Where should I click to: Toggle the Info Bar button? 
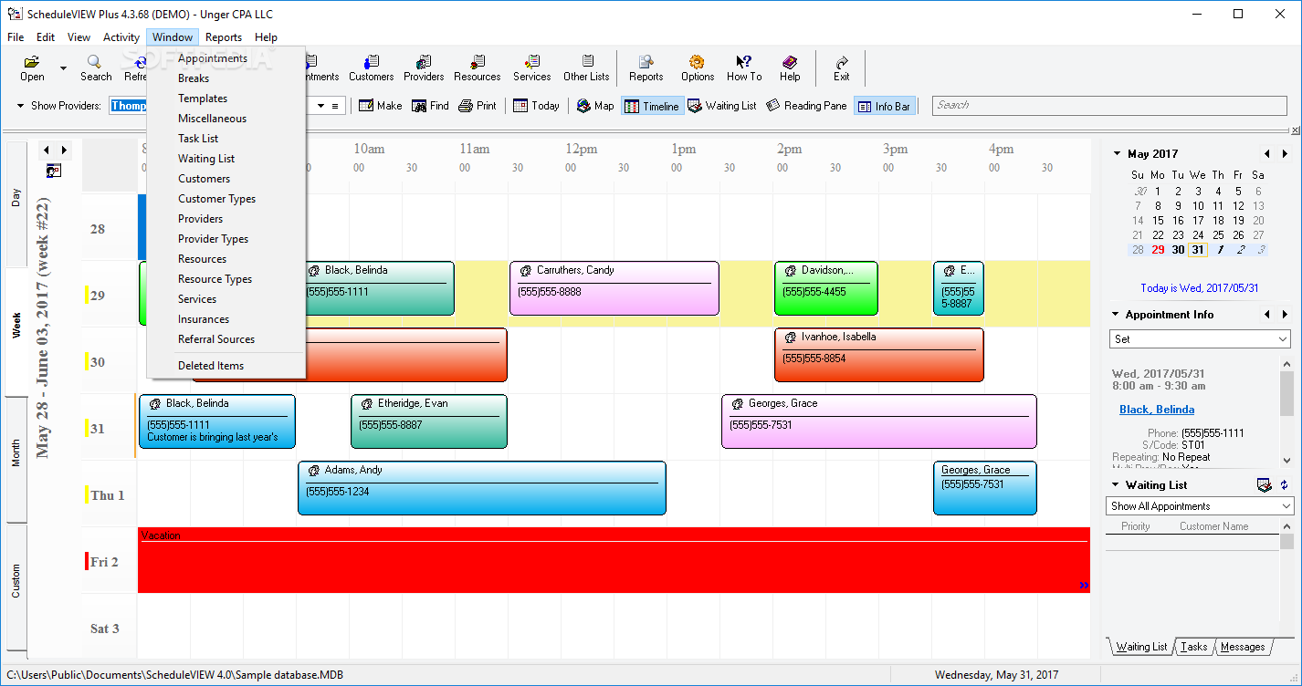pyautogui.click(x=884, y=106)
